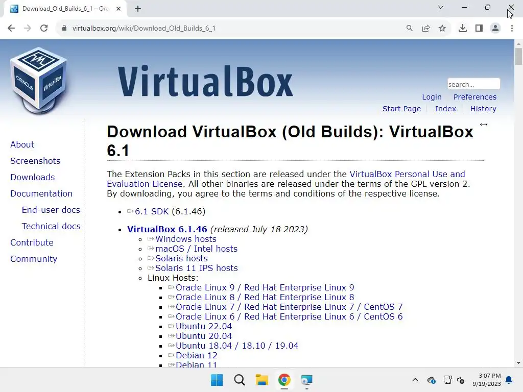
Task: Go to Start Page link
Action: [401, 109]
